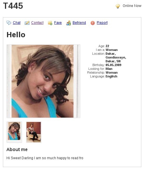
Task: Click the red Report exclamation icon
Action: click(x=93, y=23)
